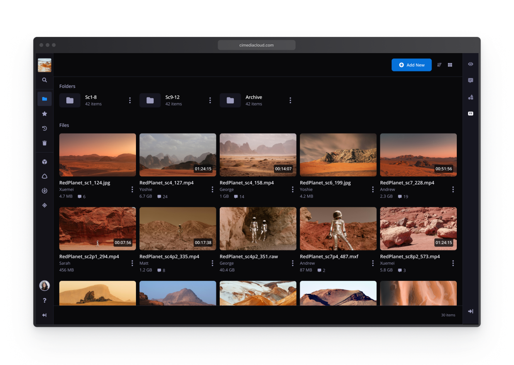Click the cimediacloud.com address bar
The width and height of the screenshot is (514, 365).
[257, 45]
